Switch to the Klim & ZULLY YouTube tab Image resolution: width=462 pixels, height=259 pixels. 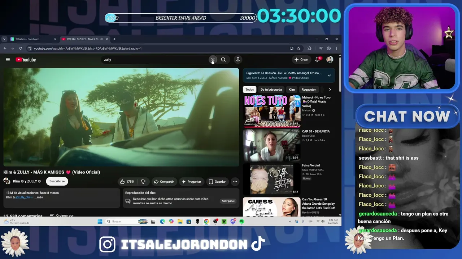coord(85,39)
